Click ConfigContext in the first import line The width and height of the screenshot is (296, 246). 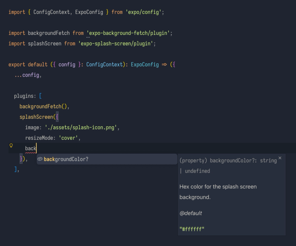(x=51, y=12)
